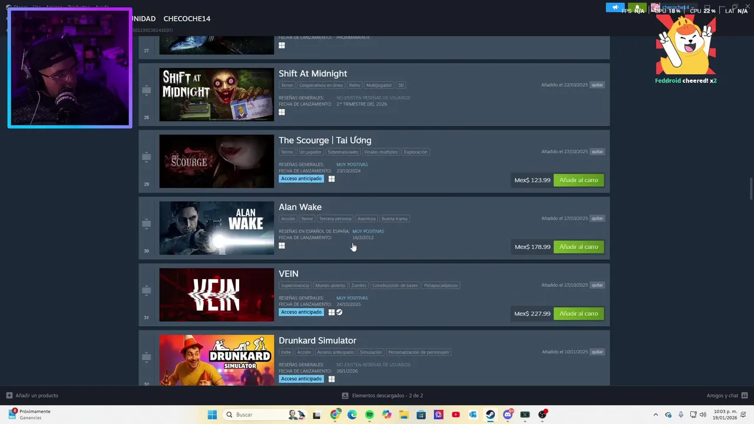Image resolution: width=754 pixels, height=424 pixels.
Task: Open the Elementos descargados downloads bar
Action: (382, 396)
